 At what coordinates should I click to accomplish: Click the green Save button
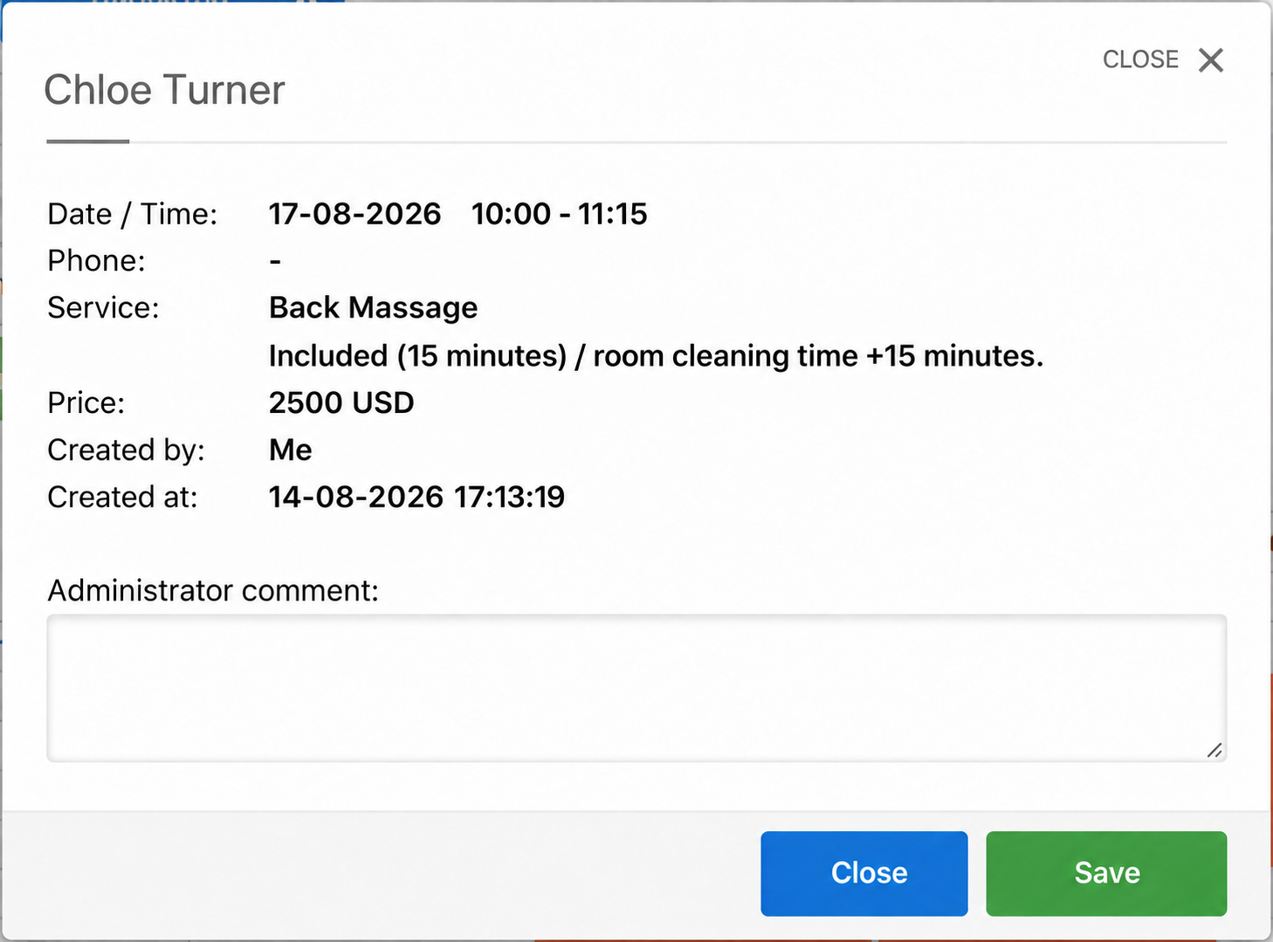tap(1106, 873)
